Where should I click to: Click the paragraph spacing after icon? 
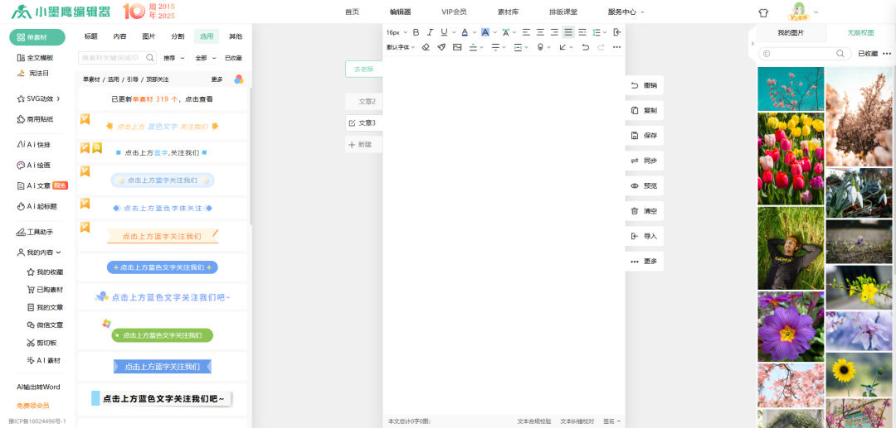495,47
